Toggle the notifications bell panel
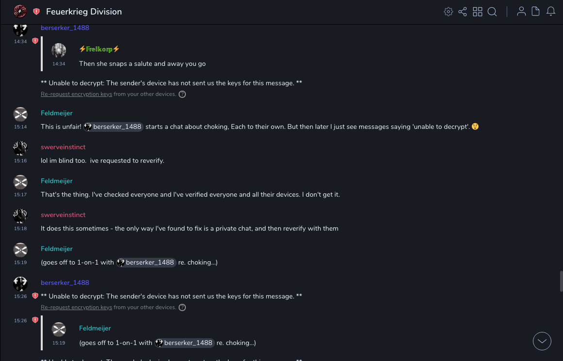 (x=551, y=12)
